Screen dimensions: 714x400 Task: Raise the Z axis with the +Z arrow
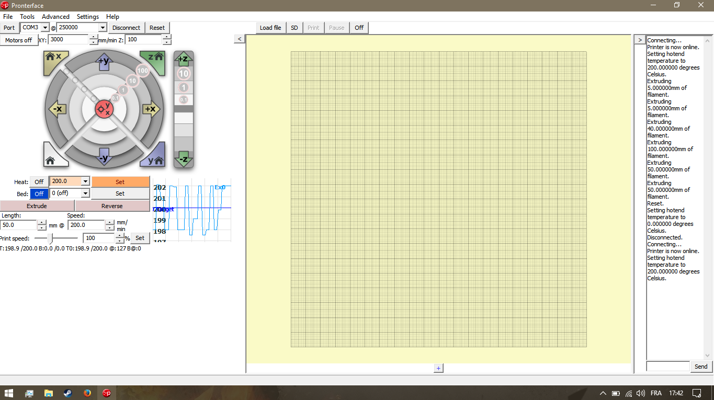point(184,59)
